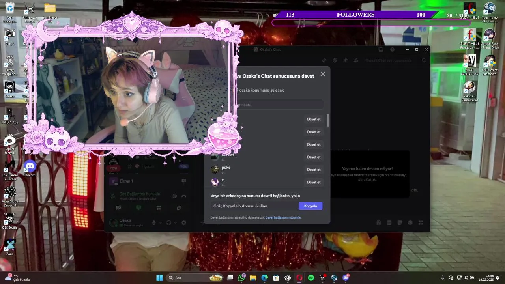Image resolution: width=505 pixels, height=284 pixels.
Task: Open Discord user settings gear
Action: (184, 223)
